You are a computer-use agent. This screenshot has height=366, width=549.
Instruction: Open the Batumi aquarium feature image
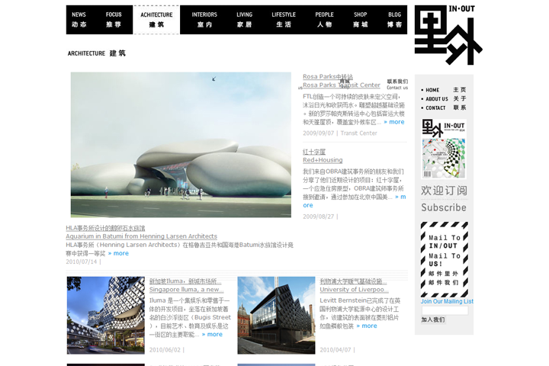(x=181, y=145)
